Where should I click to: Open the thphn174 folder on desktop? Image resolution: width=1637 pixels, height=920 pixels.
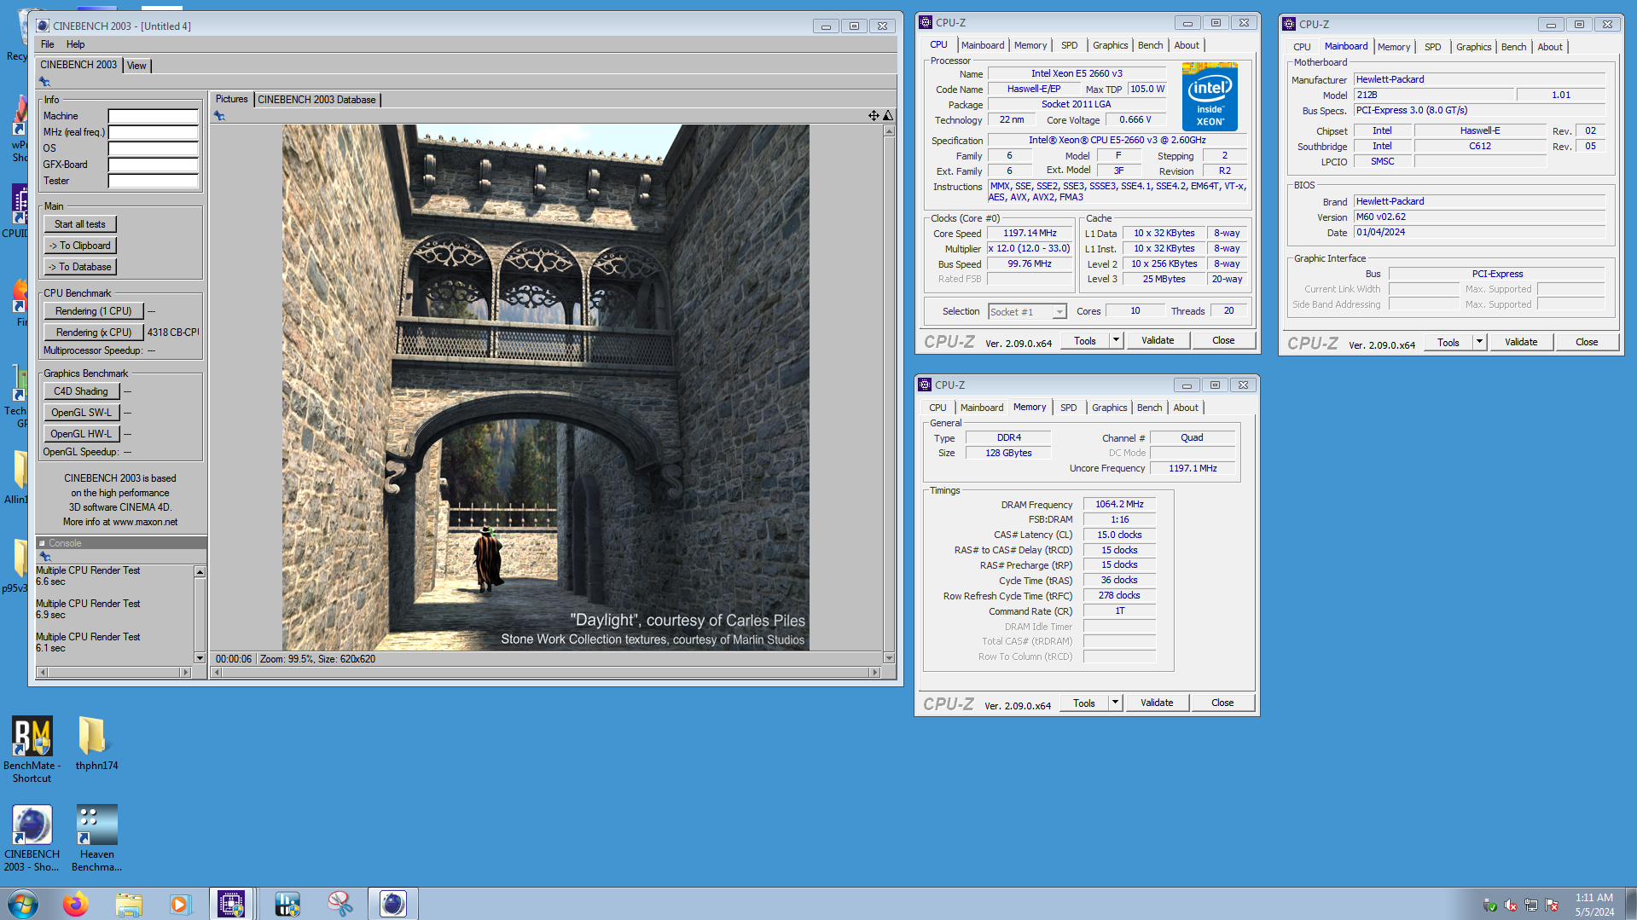(x=96, y=743)
